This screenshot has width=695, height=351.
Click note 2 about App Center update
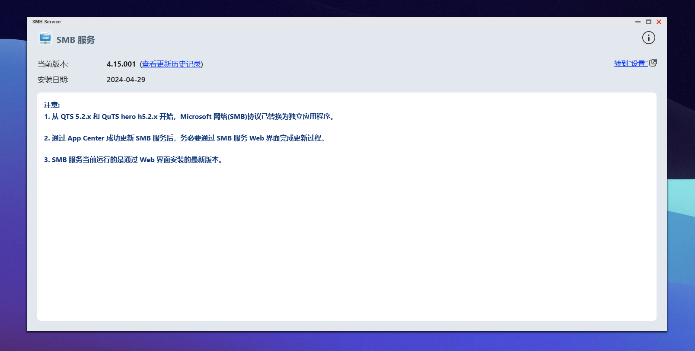point(185,138)
